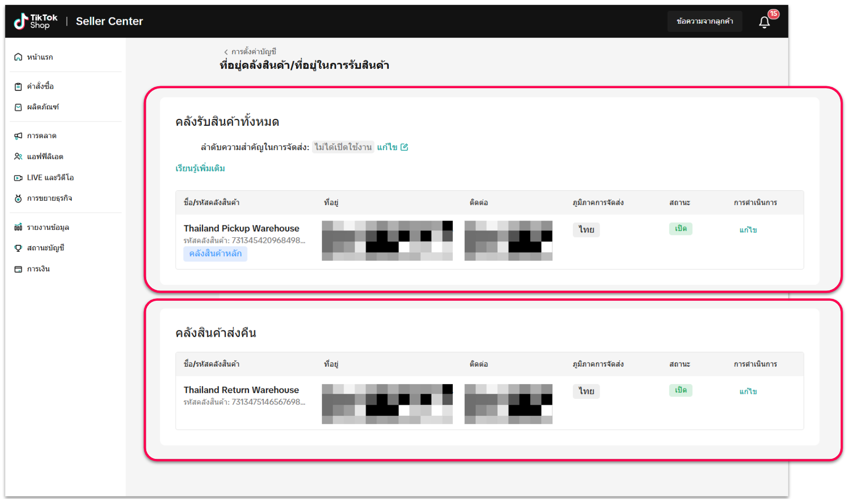The image size is (856, 499).
Task: Click แก้ไข next to shipping priority
Action: [392, 147]
